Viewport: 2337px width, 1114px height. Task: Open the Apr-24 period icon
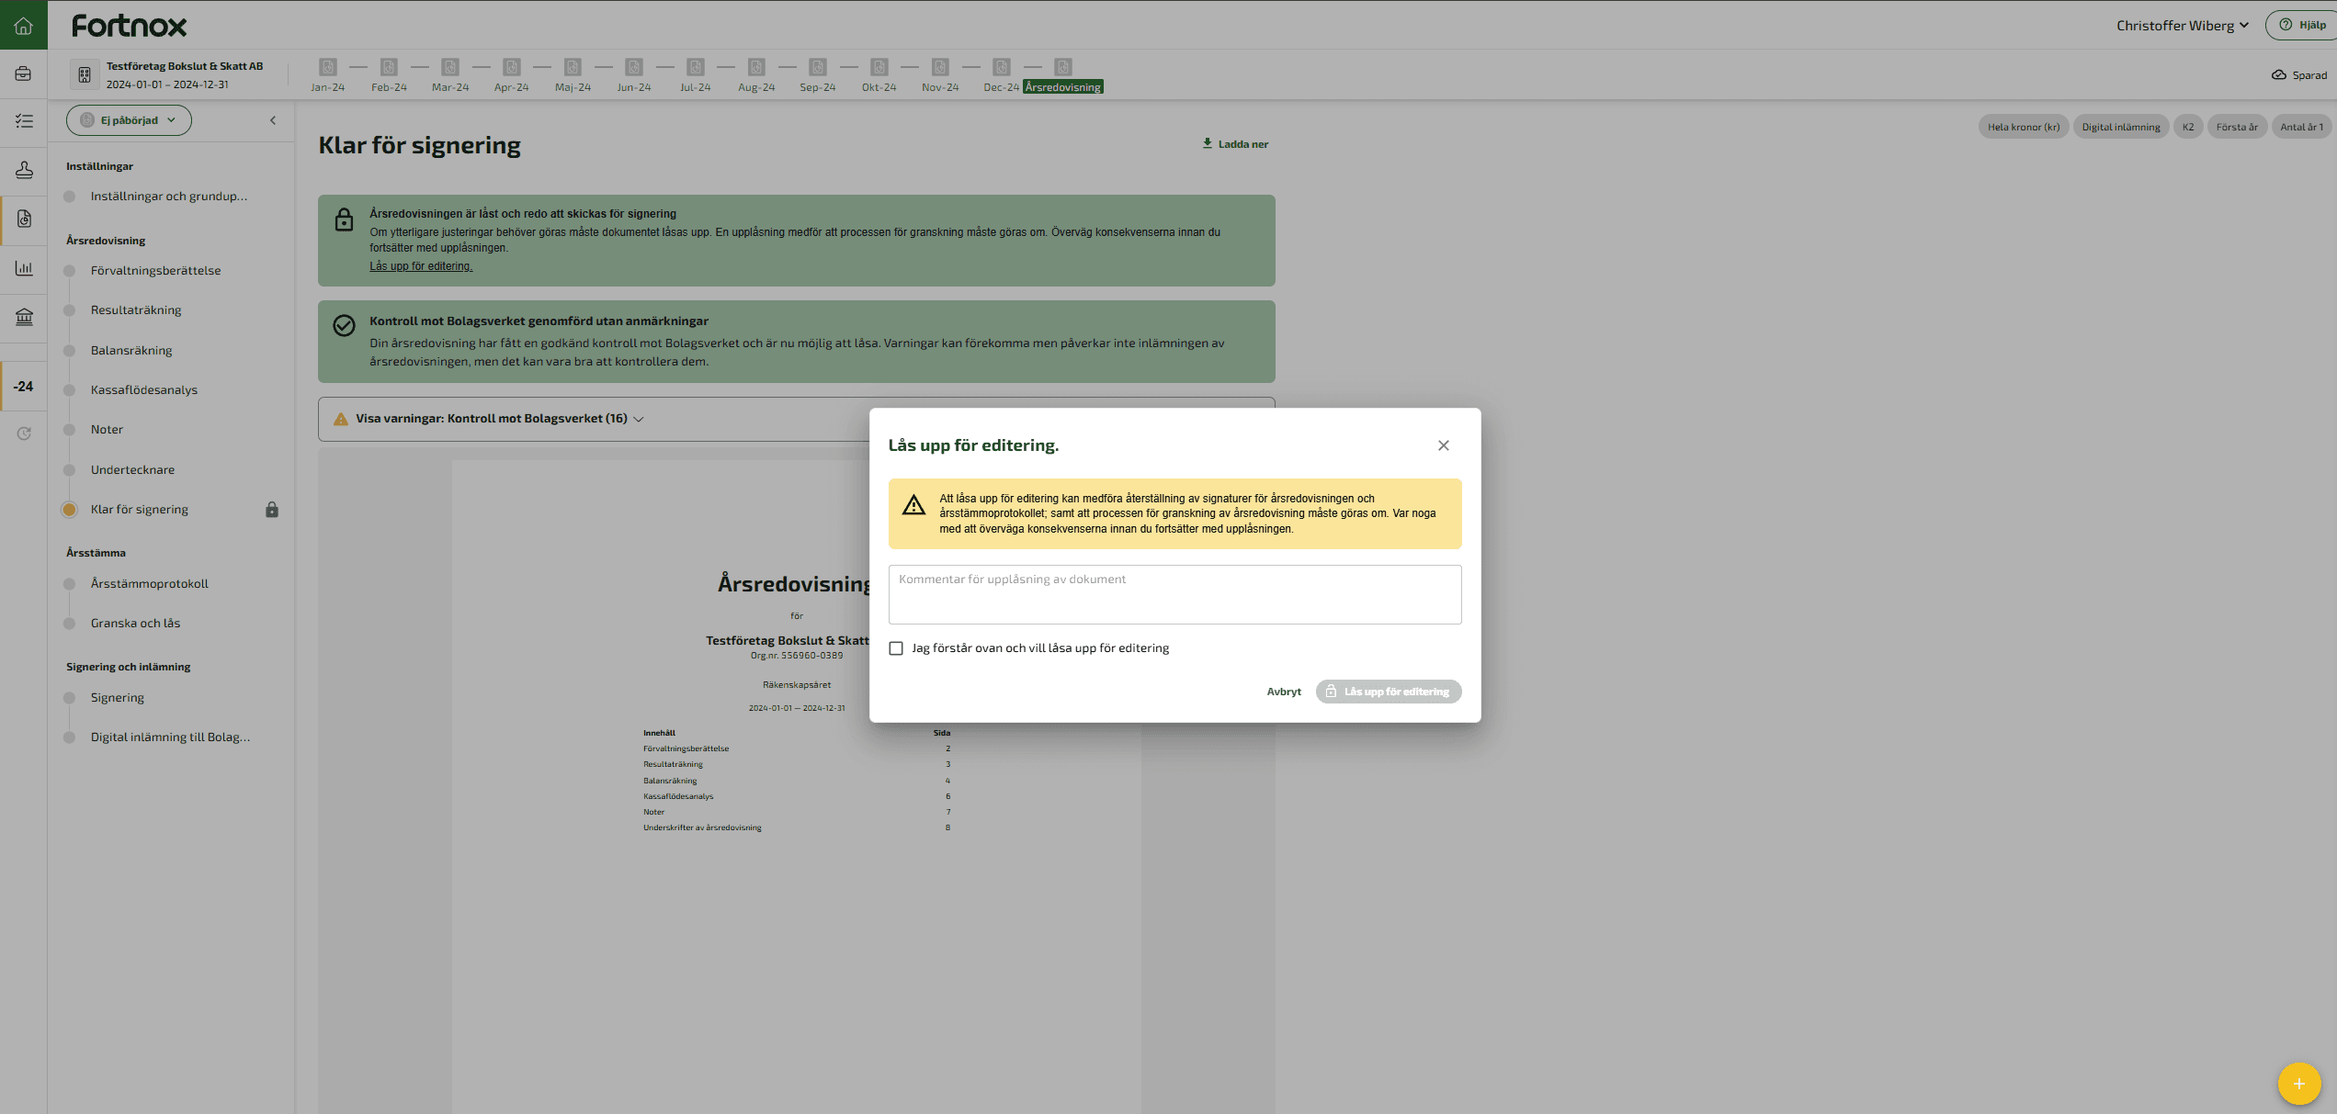coord(512,67)
